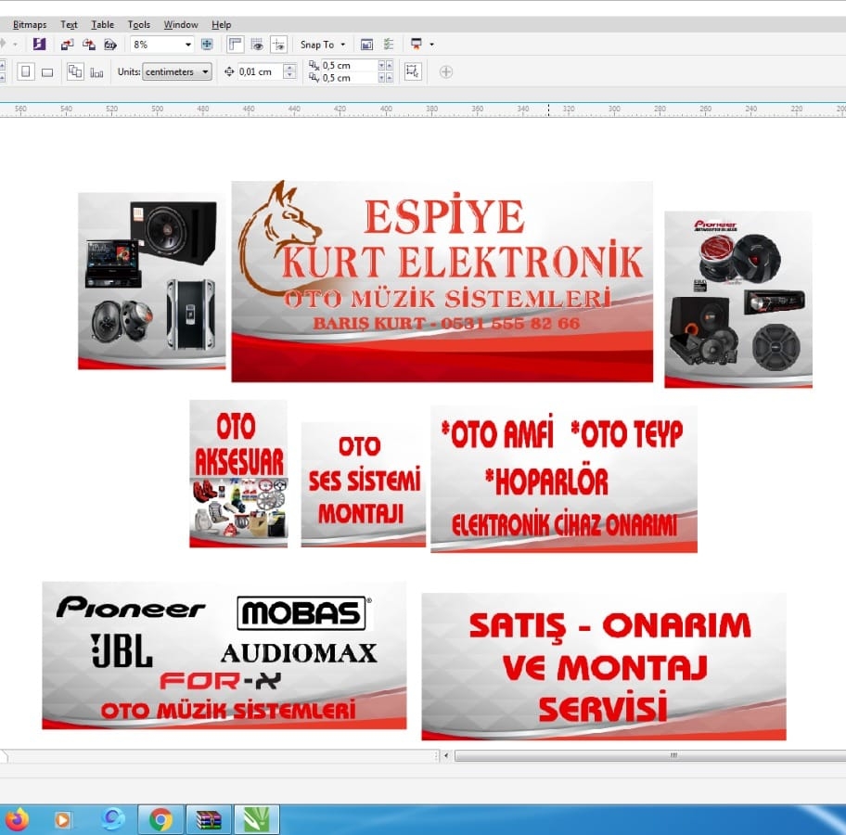Toggle All pages layout button

pos(75,71)
